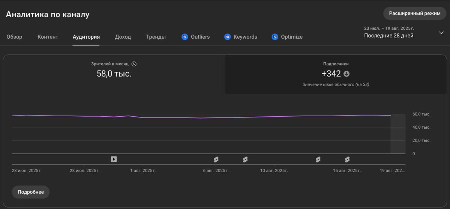
Task: Switch to the Обзор tab
Action: click(14, 37)
